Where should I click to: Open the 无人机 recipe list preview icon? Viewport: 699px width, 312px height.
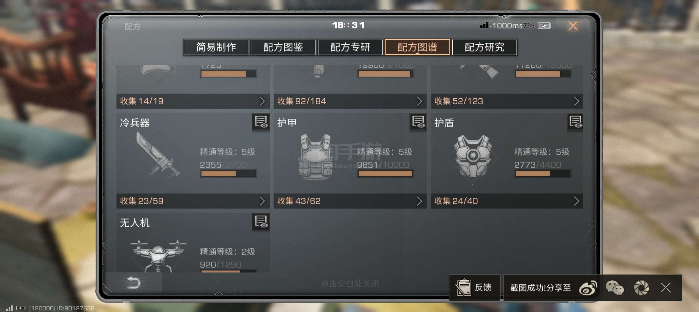tap(261, 221)
